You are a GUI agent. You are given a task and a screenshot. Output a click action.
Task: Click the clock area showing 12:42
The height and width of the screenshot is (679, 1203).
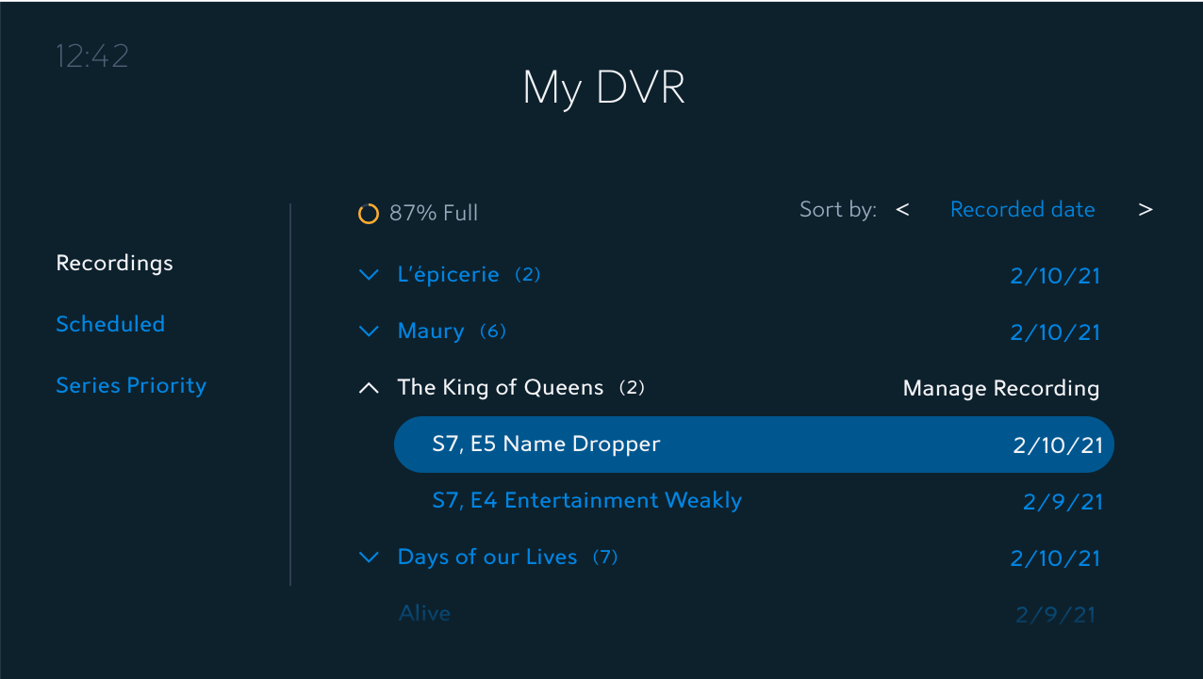click(91, 56)
